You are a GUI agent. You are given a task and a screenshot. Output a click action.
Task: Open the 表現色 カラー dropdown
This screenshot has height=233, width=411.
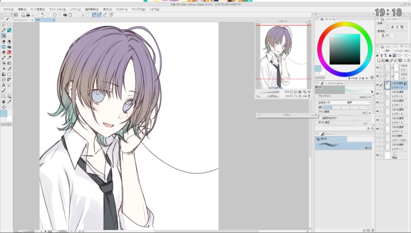click(x=388, y=35)
